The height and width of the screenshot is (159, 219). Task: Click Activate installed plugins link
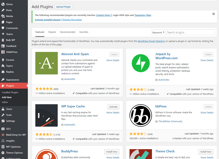pos(48,20)
